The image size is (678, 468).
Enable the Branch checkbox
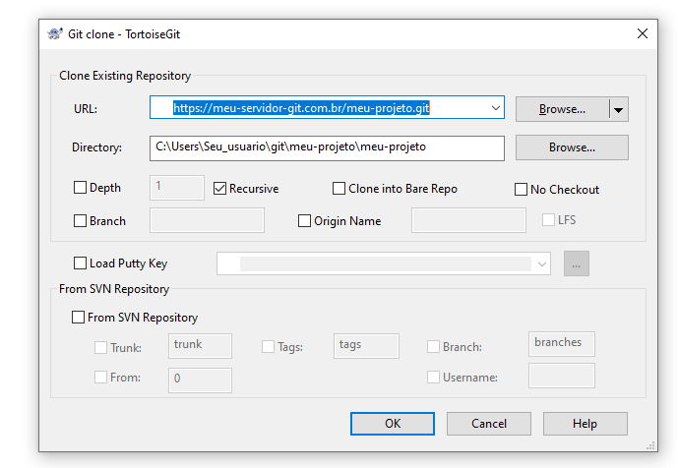click(80, 221)
